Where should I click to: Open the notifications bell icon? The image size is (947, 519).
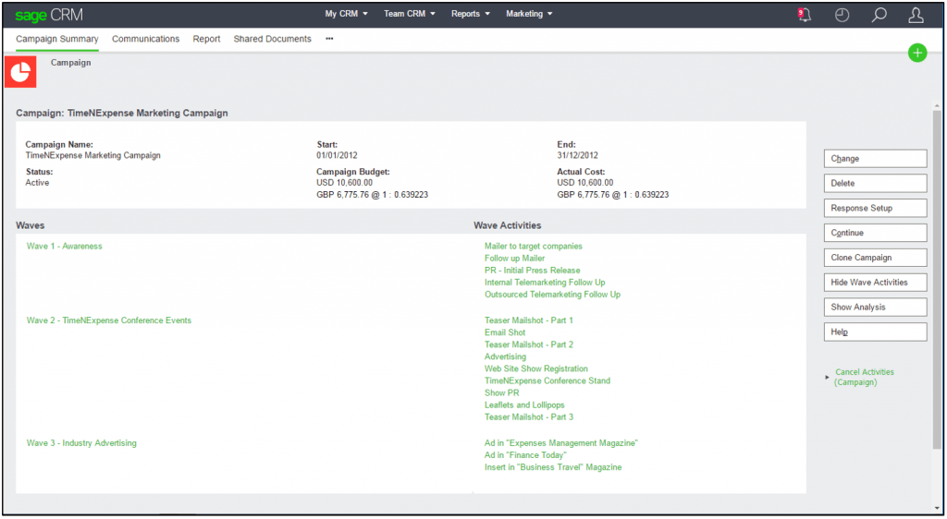[804, 15]
